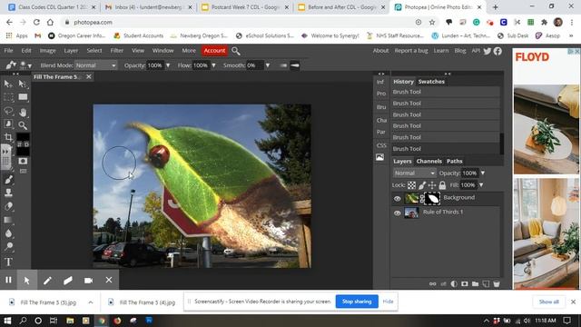Screen dimensions: 581x327
Task: Hide the Background layer eye icon
Action: click(x=398, y=199)
